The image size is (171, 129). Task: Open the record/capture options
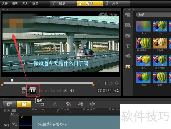68,104
